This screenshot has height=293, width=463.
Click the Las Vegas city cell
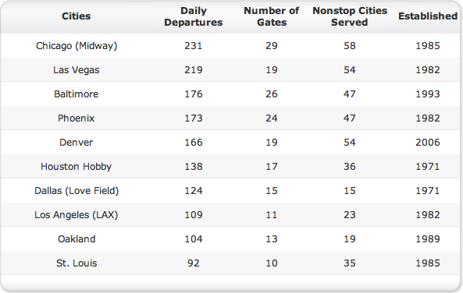tap(77, 70)
